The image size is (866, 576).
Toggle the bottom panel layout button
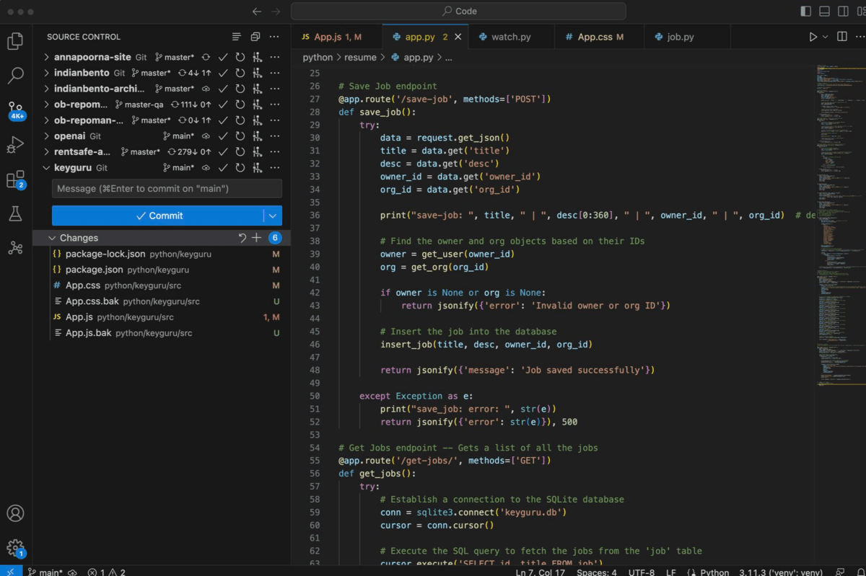(825, 11)
